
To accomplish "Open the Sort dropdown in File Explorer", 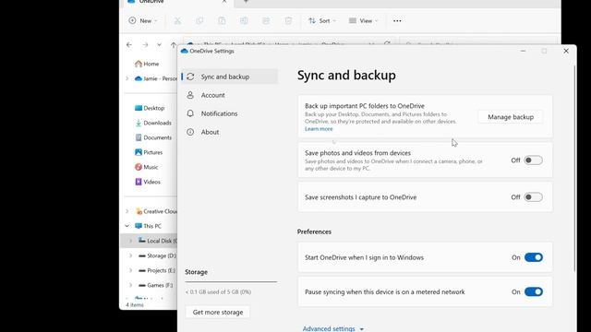I will pyautogui.click(x=322, y=20).
